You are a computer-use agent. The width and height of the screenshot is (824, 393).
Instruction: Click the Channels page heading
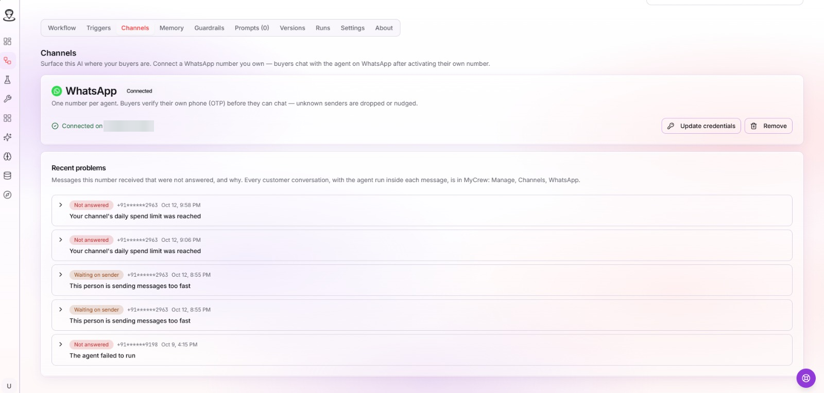(58, 53)
